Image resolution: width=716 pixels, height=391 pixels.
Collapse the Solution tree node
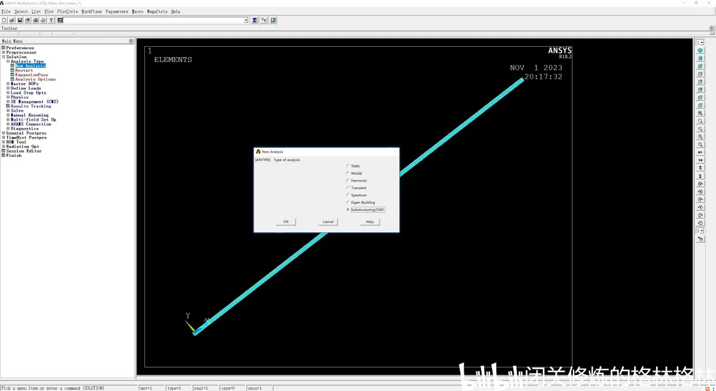3,57
